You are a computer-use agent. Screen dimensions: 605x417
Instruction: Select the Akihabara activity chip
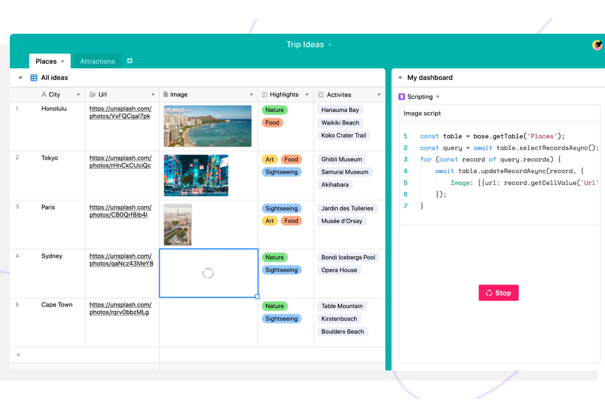click(335, 185)
